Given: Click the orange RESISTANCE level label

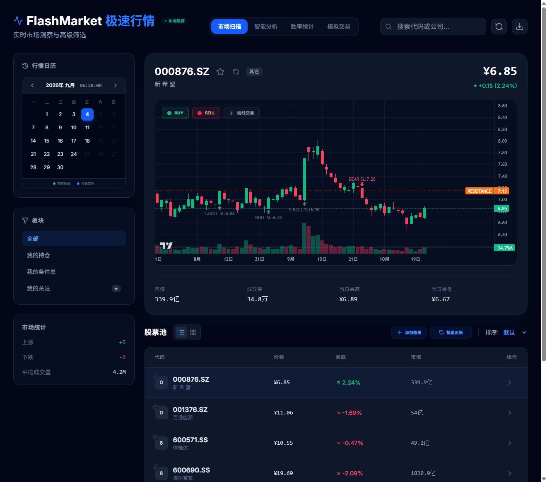Looking at the screenshot, I should point(480,191).
